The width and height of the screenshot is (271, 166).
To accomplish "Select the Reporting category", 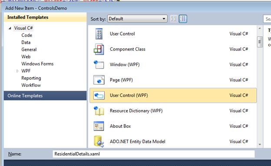I will [31, 78].
